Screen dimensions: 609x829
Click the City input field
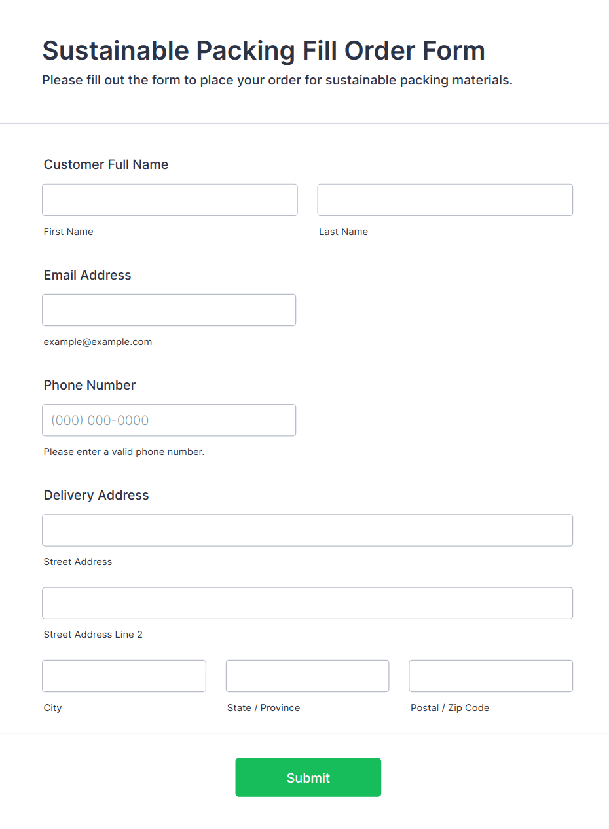(x=124, y=676)
